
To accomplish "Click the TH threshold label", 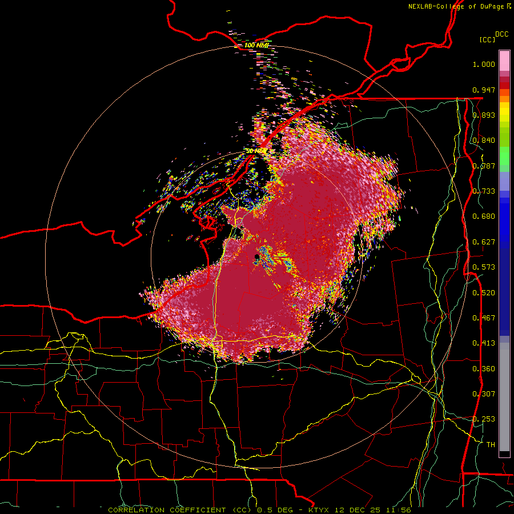I will [491, 445].
